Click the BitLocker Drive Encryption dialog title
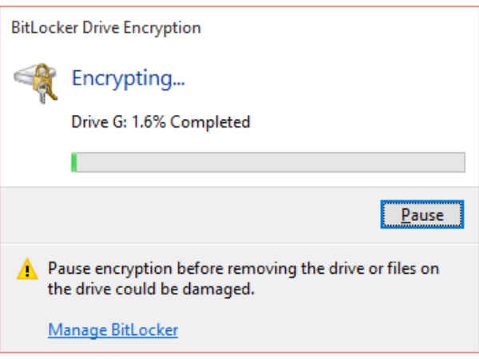The width and height of the screenshot is (479, 359). [106, 28]
